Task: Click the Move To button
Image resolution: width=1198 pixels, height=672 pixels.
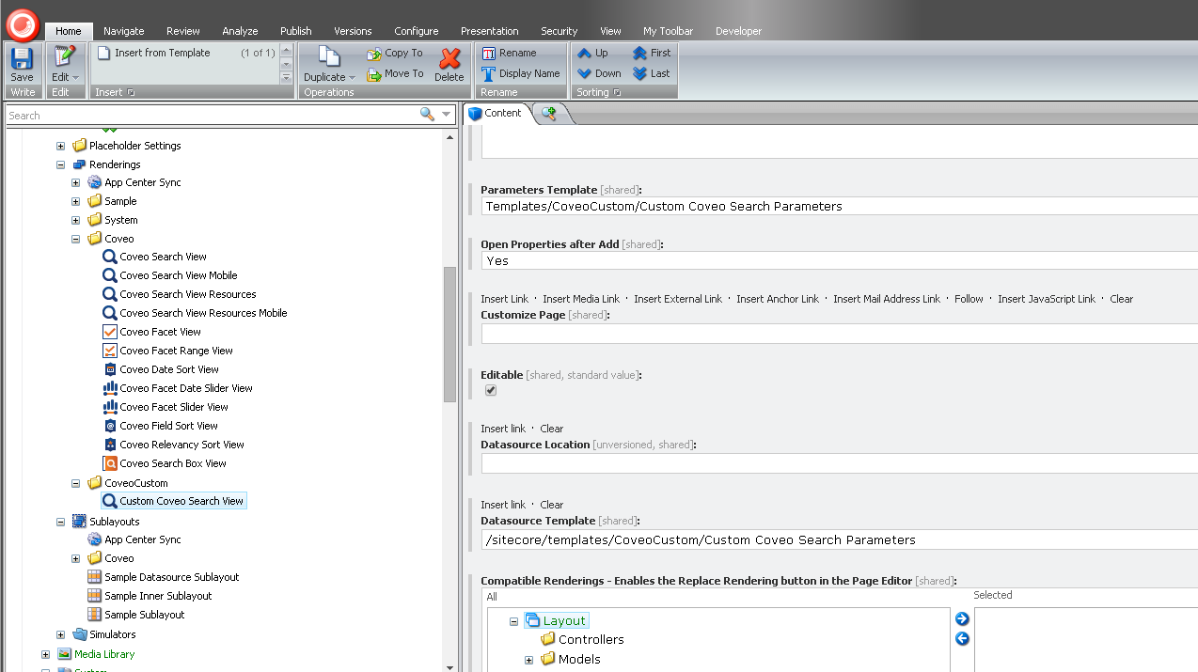Action: 395,74
